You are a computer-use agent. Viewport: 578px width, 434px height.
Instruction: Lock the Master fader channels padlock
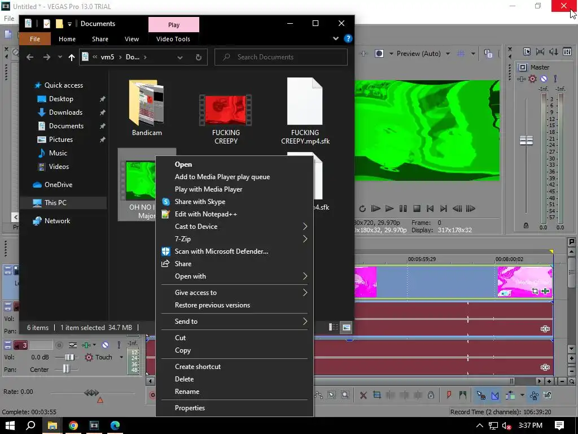coord(526,225)
